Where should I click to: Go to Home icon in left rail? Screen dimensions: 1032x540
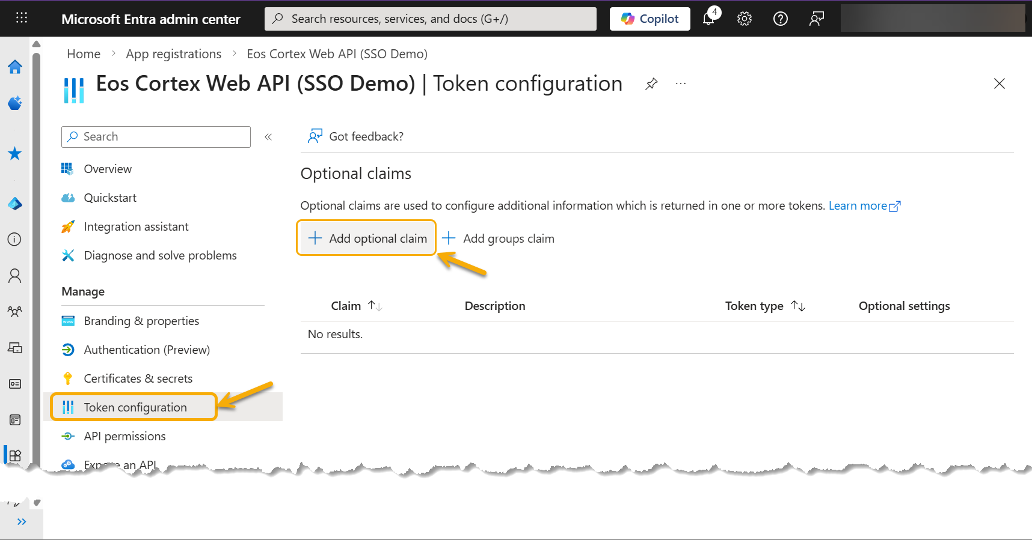pyautogui.click(x=15, y=67)
